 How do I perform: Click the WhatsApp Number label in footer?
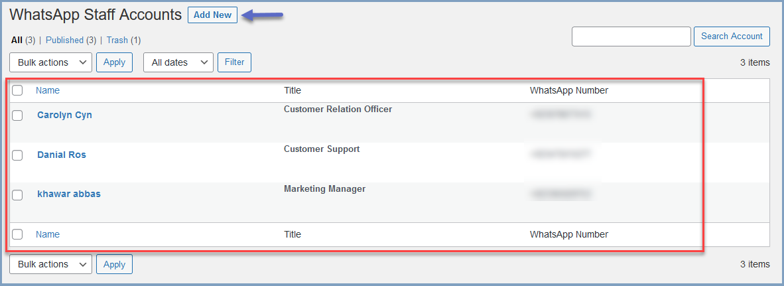(x=569, y=234)
